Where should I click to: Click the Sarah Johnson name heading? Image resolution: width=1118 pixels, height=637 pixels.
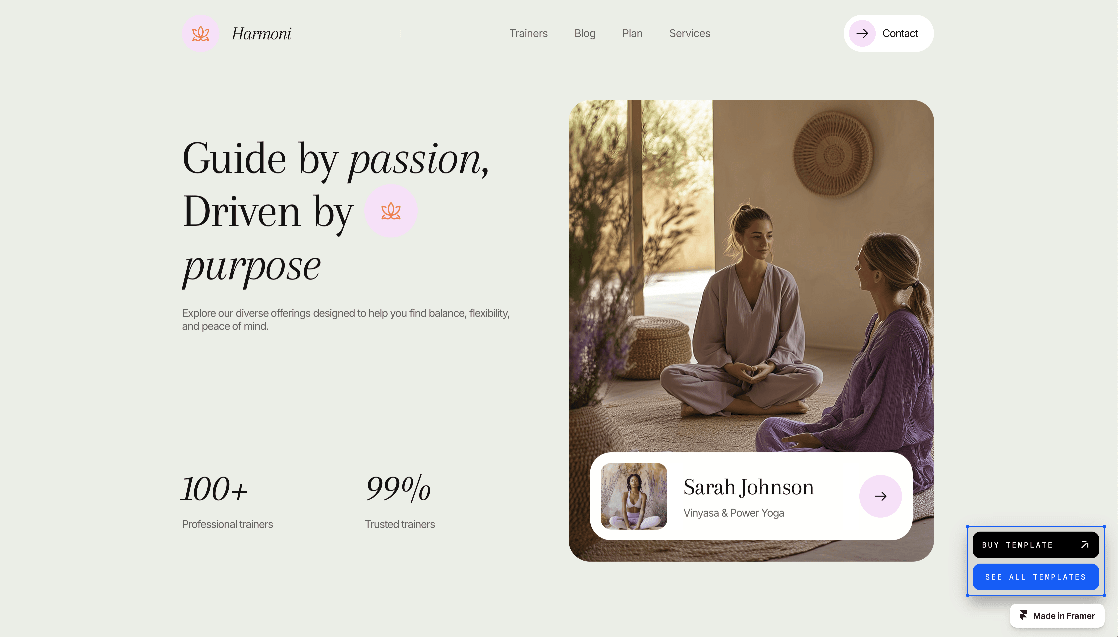749,487
